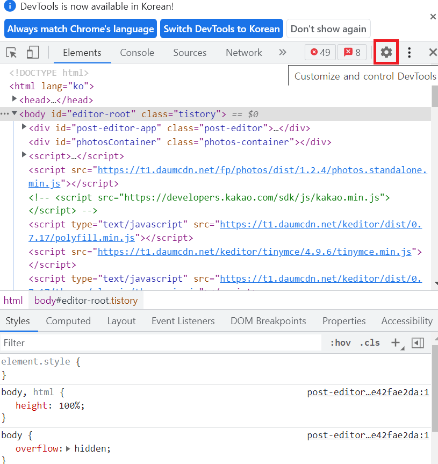
Task: Select the inspect element picker tool
Action: [11, 53]
